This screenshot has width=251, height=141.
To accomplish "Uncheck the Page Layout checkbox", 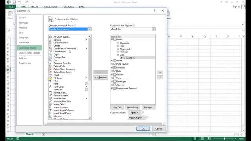I will point(115,64).
